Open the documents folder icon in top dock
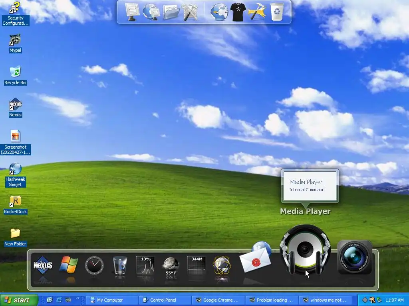Image resolution: width=409 pixels, height=306 pixels. tap(171, 12)
